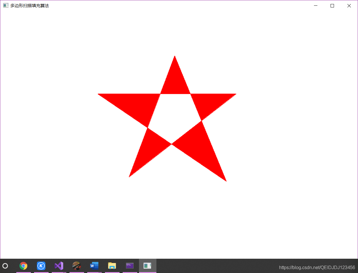This screenshot has height=273, width=358.
Task: Switch to Visual Studio in the taskbar
Action: 59,266
